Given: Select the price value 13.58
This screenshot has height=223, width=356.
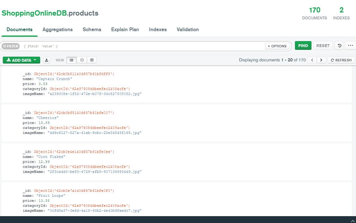Looking at the screenshot, I should pyautogui.click(x=44, y=201).
